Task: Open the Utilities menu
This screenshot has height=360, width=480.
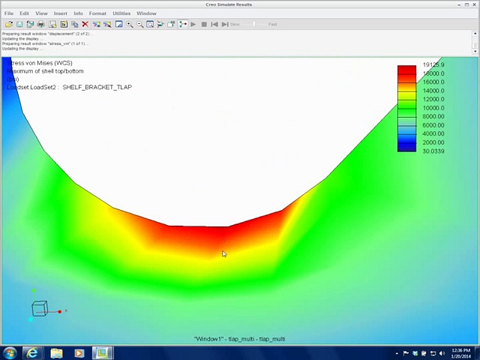Action: coord(121,13)
